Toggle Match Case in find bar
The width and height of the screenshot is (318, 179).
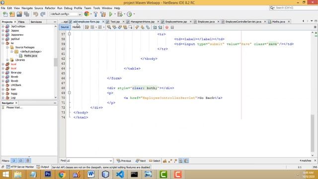click(x=164, y=161)
